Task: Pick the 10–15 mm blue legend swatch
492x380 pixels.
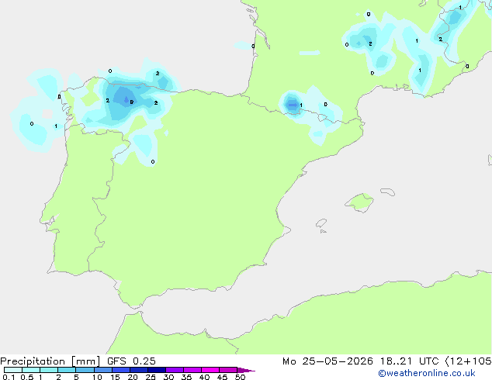Action: pyautogui.click(x=103, y=370)
